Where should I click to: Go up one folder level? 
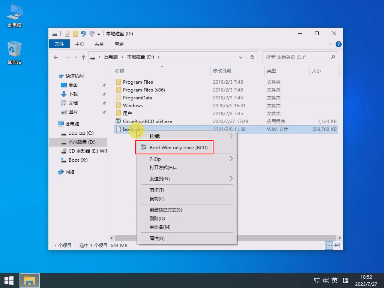(84, 57)
